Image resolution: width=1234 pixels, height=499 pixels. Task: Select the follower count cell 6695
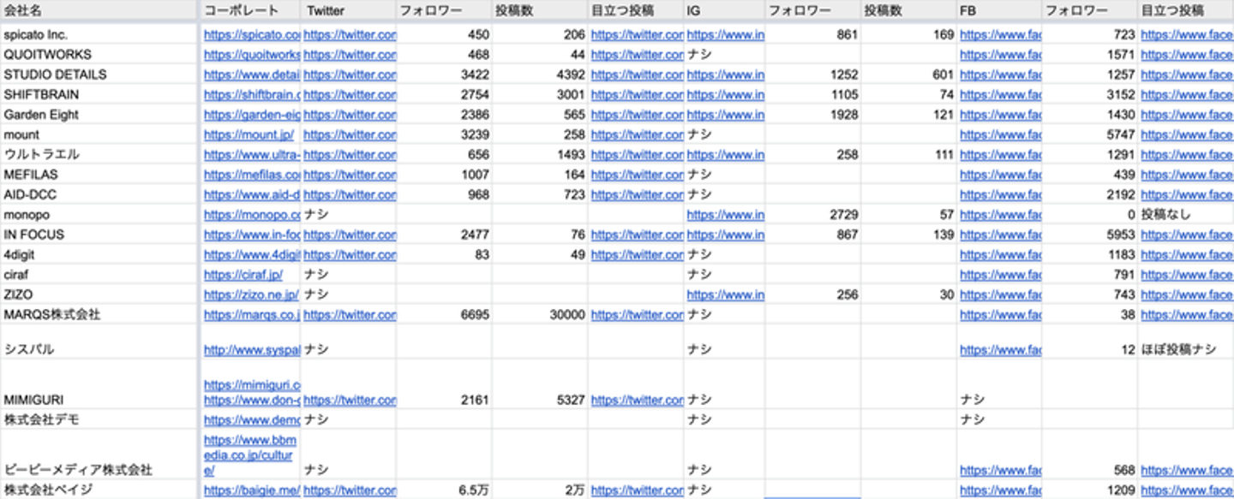coord(444,314)
